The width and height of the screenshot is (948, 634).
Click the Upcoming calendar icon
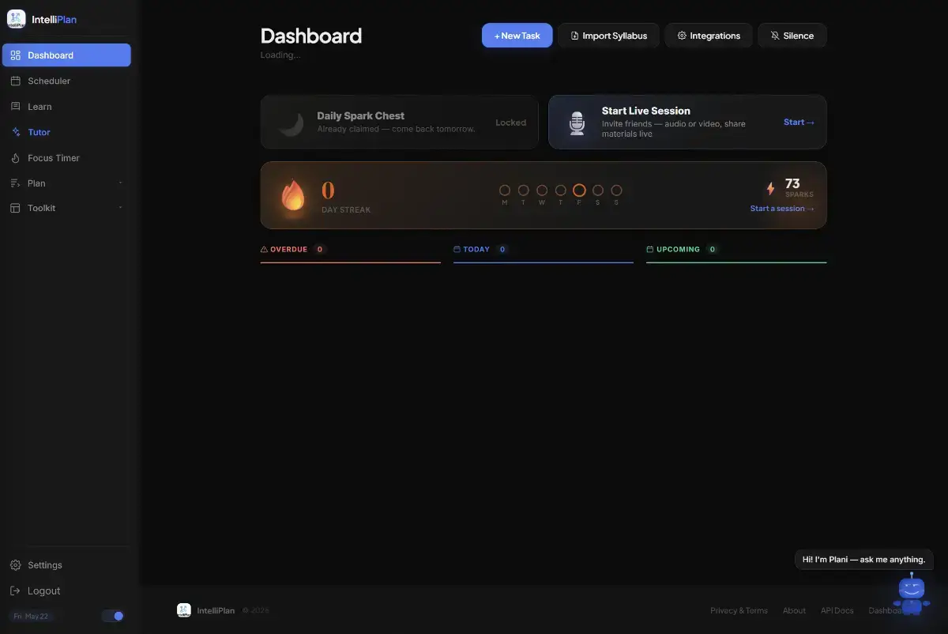tap(650, 249)
